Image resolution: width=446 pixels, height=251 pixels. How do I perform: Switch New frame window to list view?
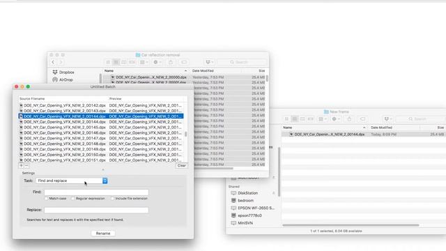[295, 119]
